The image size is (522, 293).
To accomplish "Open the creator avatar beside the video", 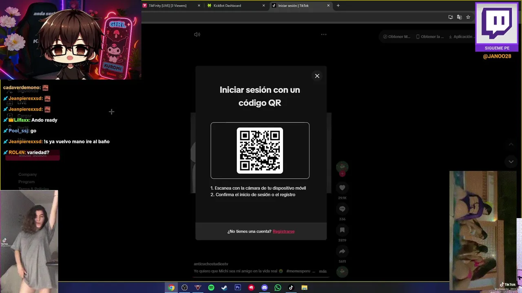I will (342, 166).
